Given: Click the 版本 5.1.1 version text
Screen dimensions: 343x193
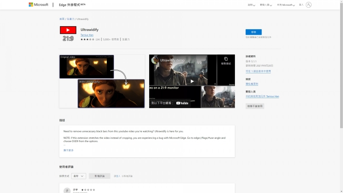Looking at the screenshot, I should (x=251, y=61).
